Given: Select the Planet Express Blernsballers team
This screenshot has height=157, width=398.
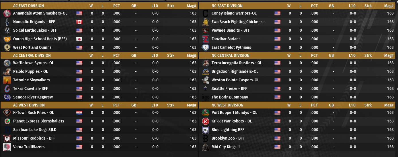Looking at the screenshot, I should (x=38, y=121).
